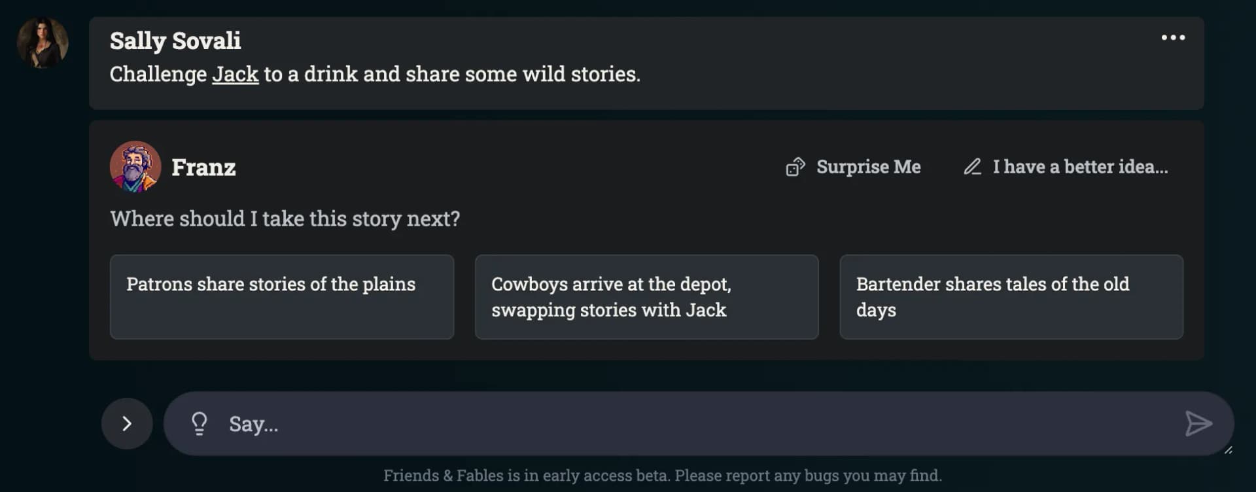
Task: Click the lightbulb suggestion icon
Action: [199, 424]
